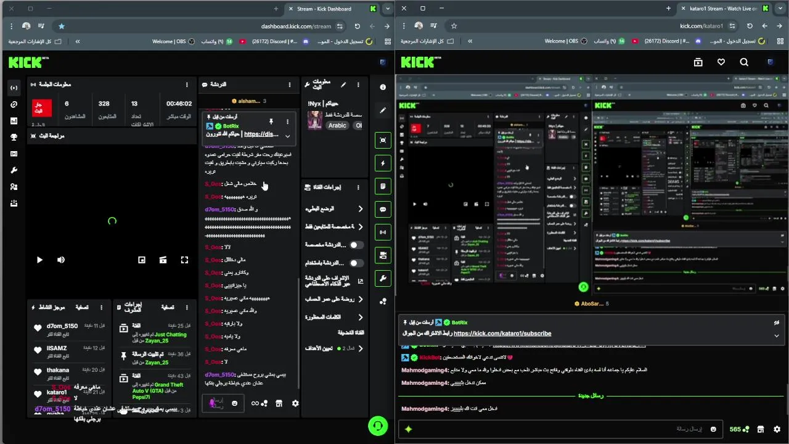Open the shop icon in dashboard chat bar
The height and width of the screenshot is (444, 789).
[279, 403]
